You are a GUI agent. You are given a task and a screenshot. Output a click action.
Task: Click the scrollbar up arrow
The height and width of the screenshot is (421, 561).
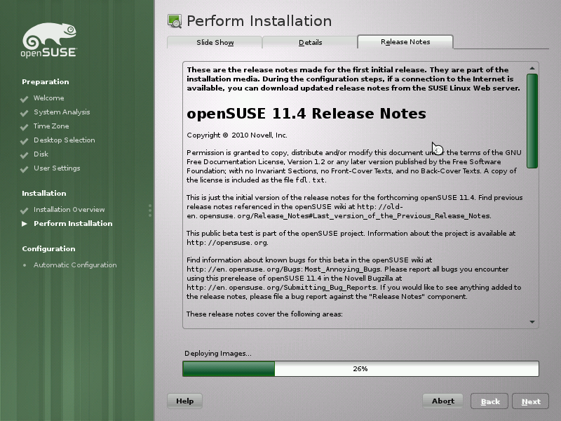(x=533, y=67)
